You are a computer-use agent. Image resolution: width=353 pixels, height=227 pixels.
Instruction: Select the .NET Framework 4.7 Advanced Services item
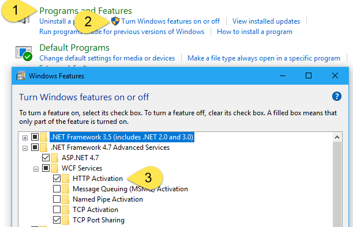pos(110,147)
